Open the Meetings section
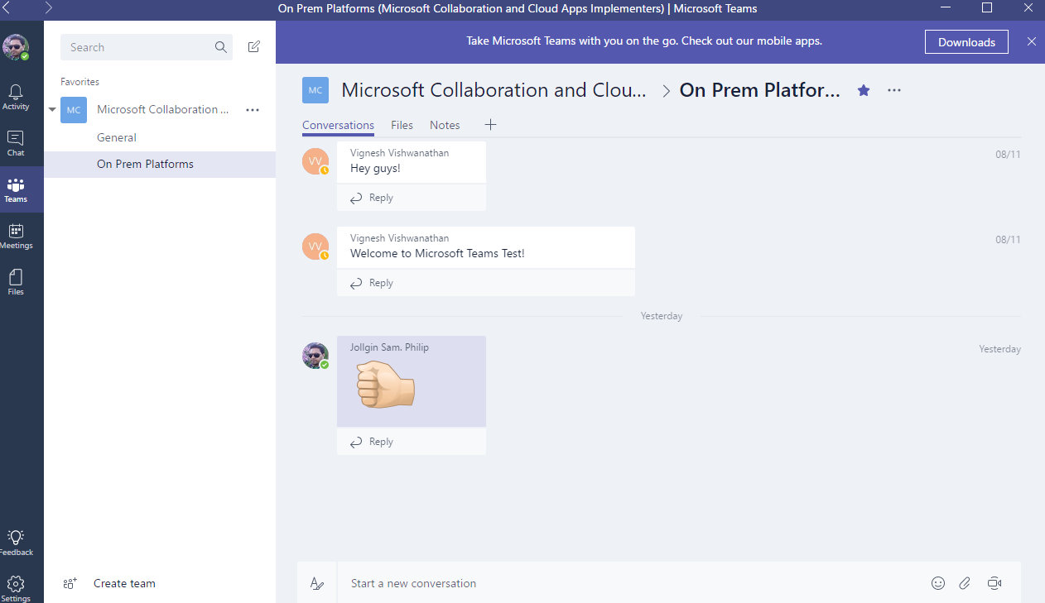Viewport: 1045px width, 603px height. pyautogui.click(x=15, y=234)
